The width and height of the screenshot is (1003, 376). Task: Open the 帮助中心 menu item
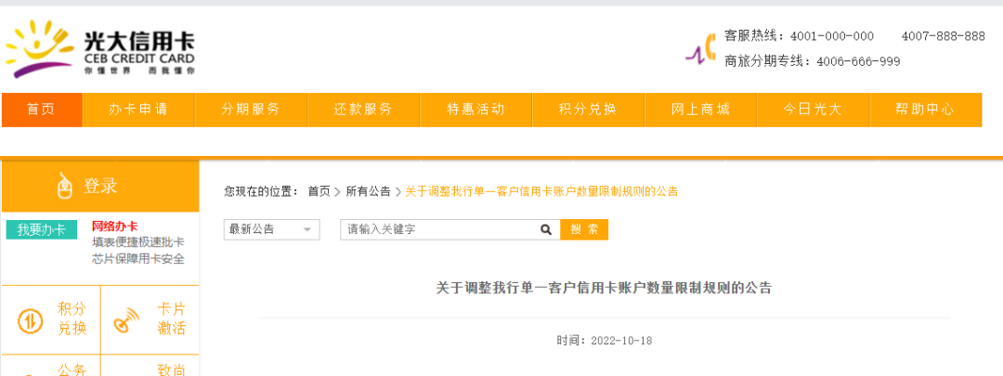tap(925, 110)
